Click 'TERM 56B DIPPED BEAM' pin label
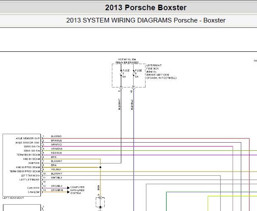257x211 pixels. tap(25, 172)
